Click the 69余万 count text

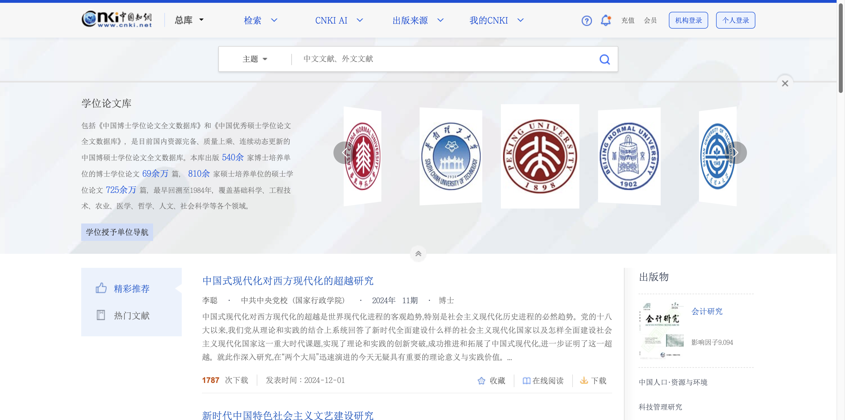click(155, 174)
